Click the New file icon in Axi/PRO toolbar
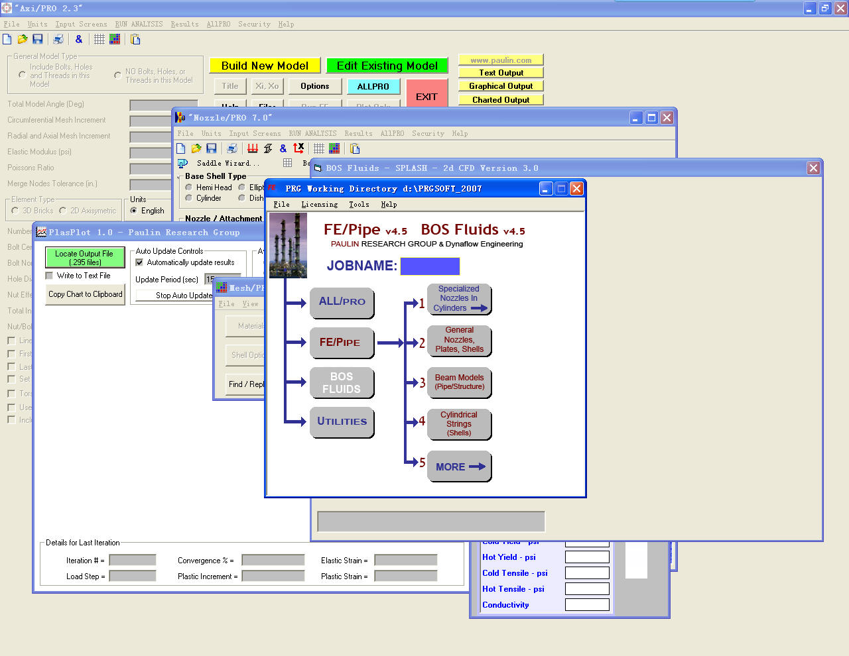849x656 pixels. coord(7,39)
